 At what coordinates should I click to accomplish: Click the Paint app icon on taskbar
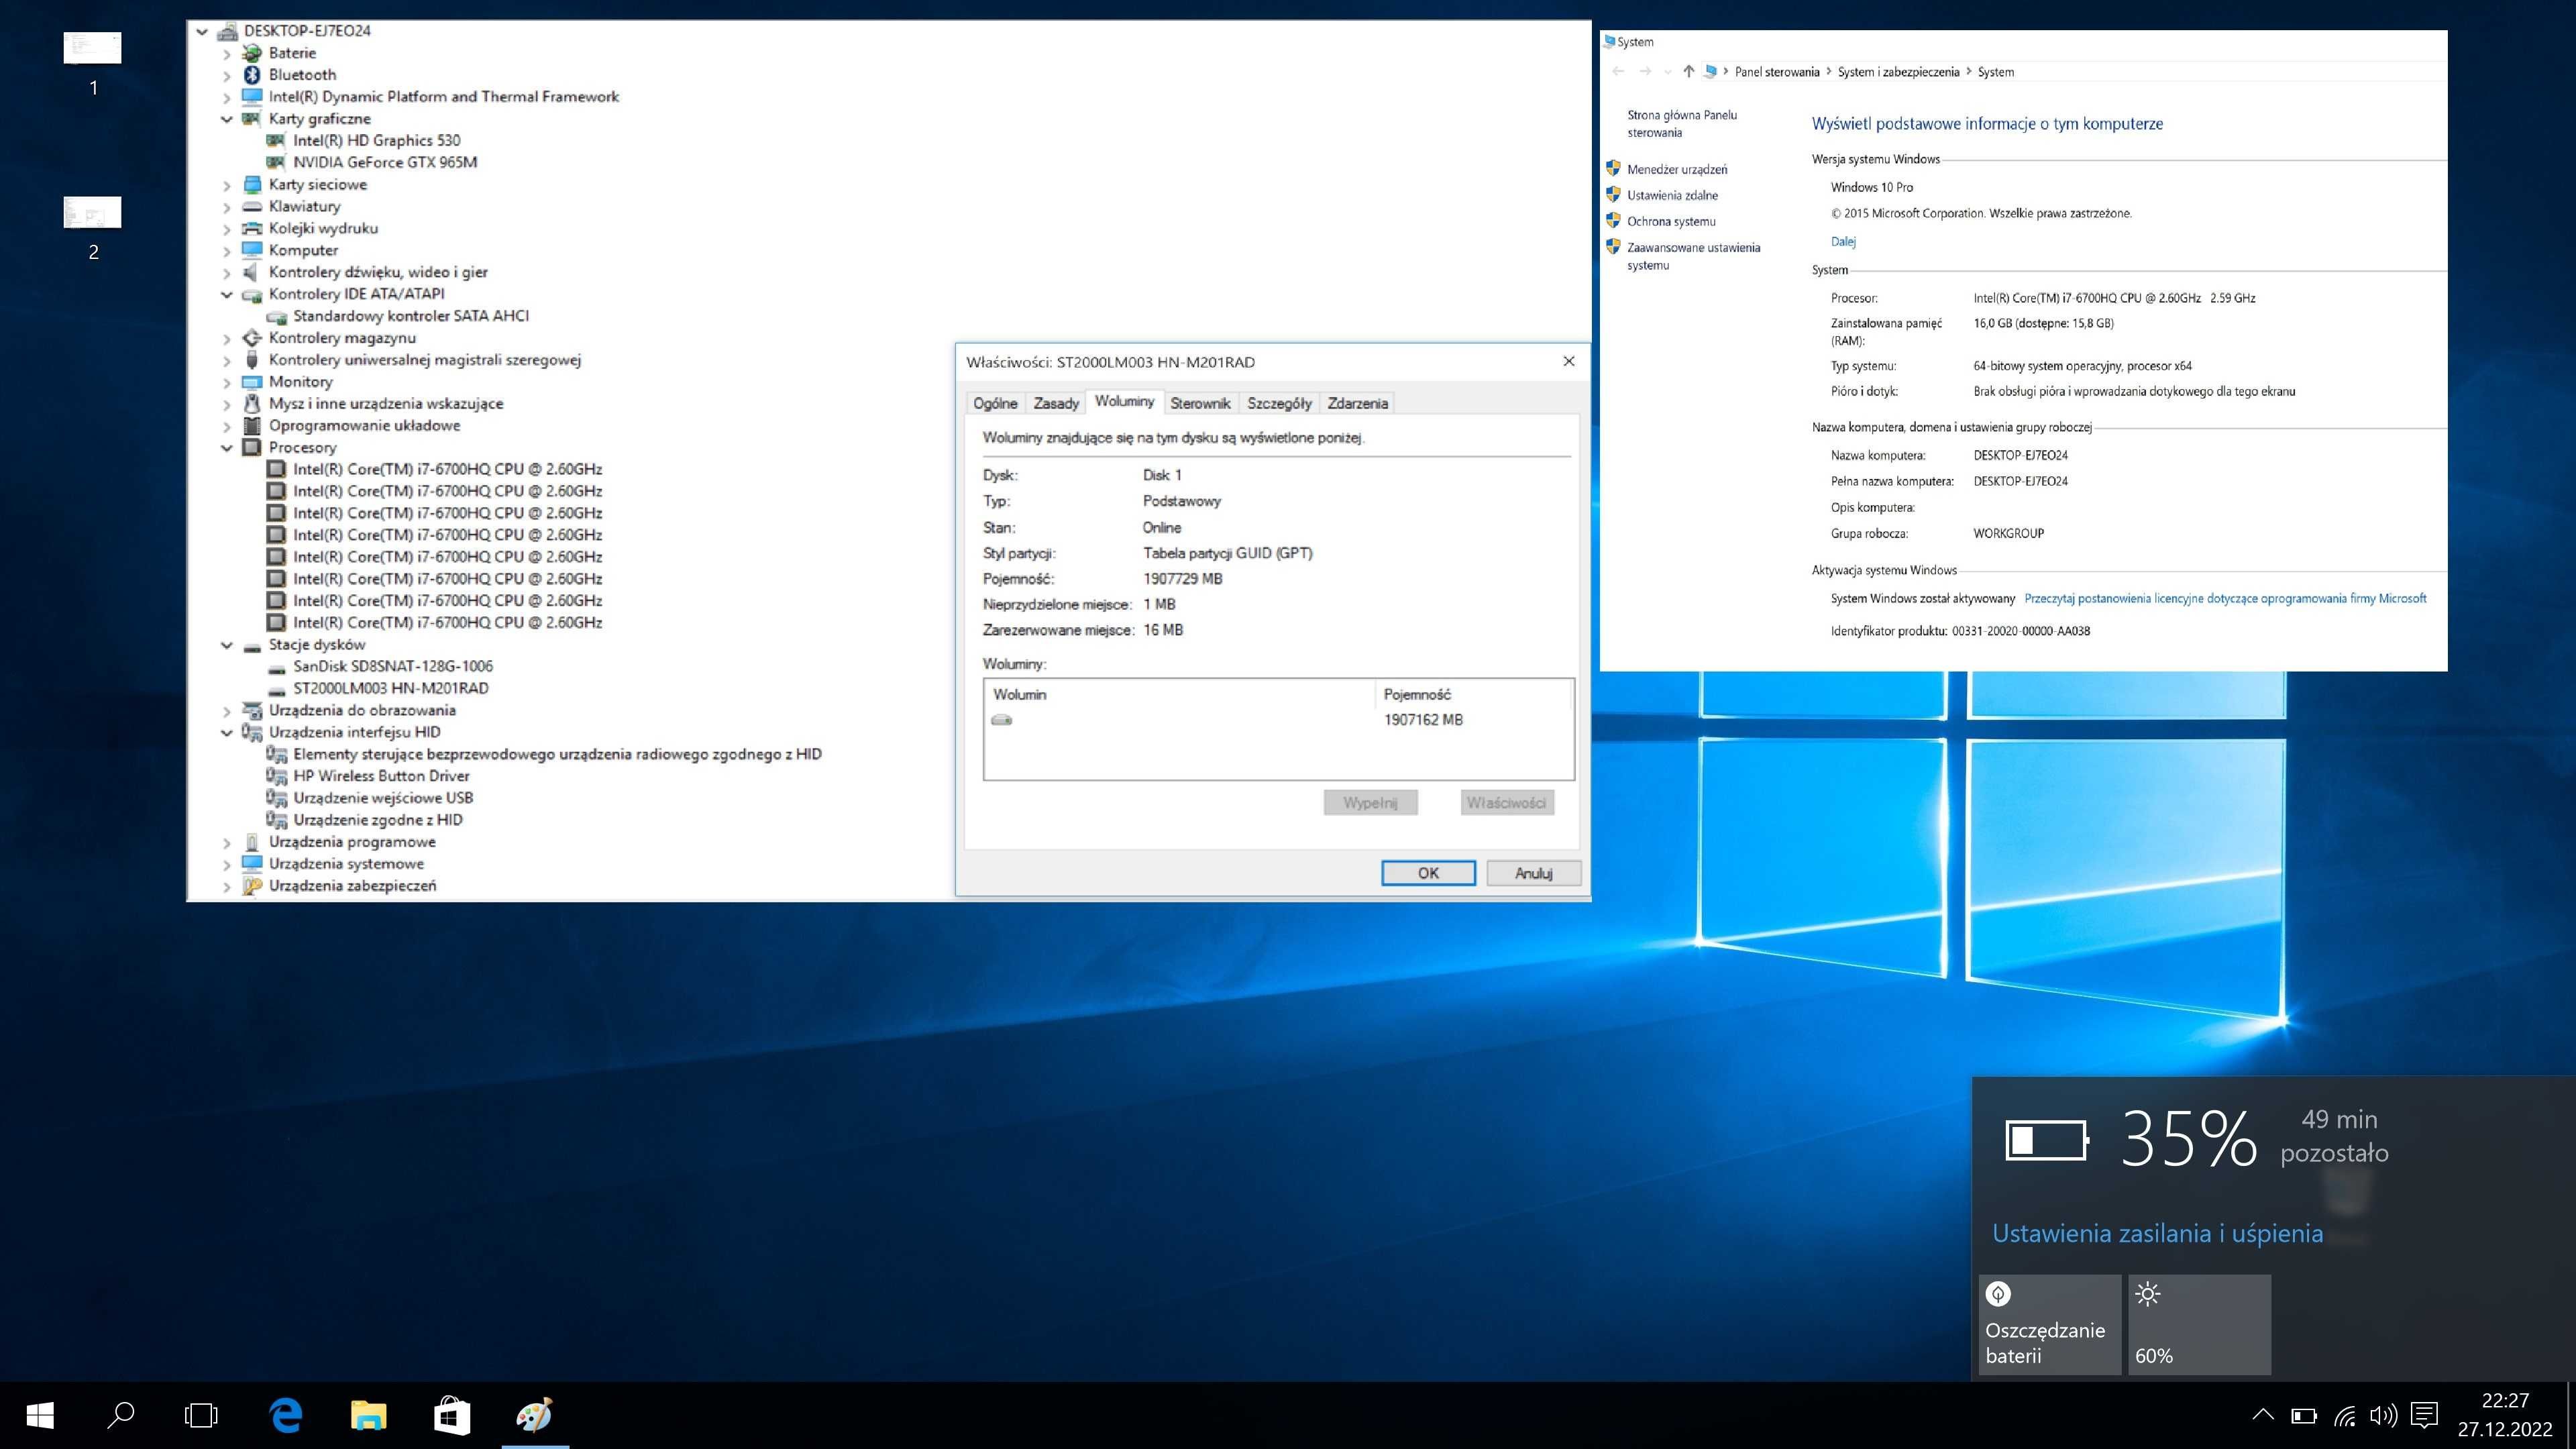pyautogui.click(x=534, y=1415)
